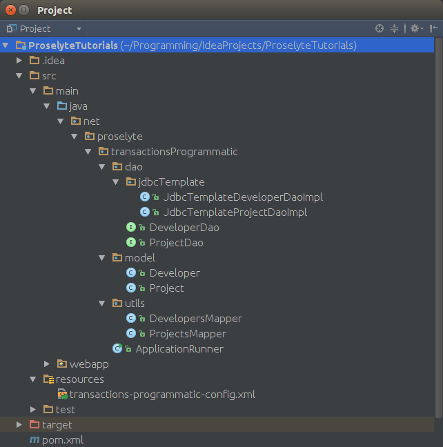The image size is (443, 447).
Task: Click the public lock icon beside DeveloperDao
Action: tap(141, 227)
